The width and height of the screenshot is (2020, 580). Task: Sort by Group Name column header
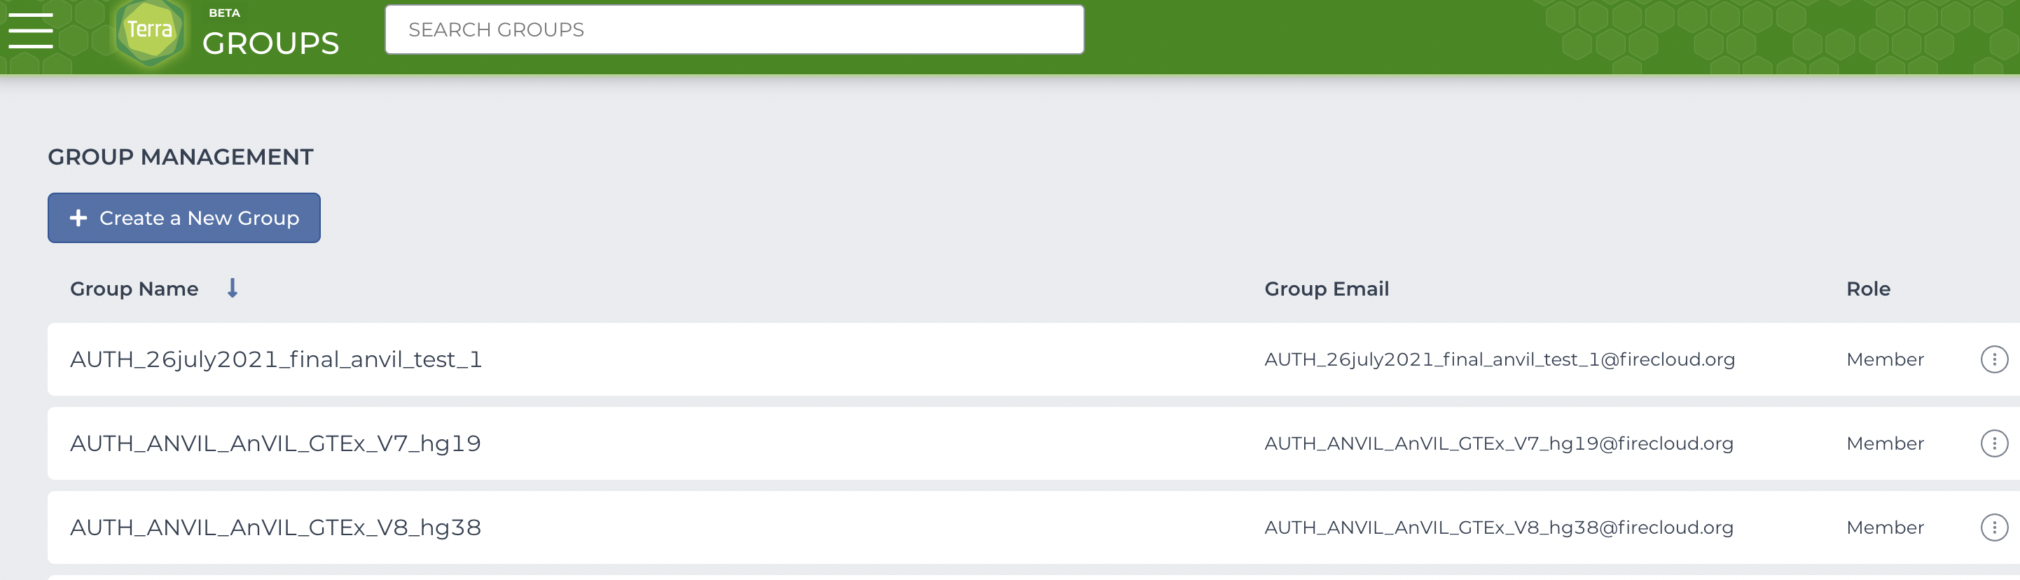(x=134, y=289)
